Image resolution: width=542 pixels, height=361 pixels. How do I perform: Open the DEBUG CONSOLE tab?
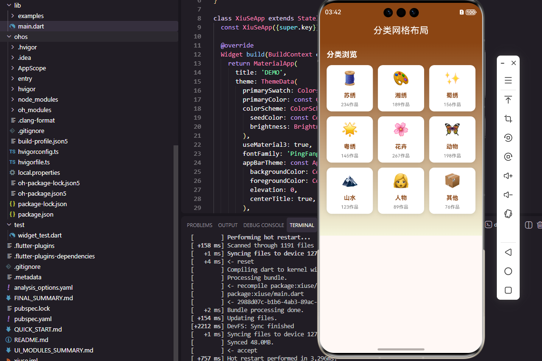[x=263, y=225]
